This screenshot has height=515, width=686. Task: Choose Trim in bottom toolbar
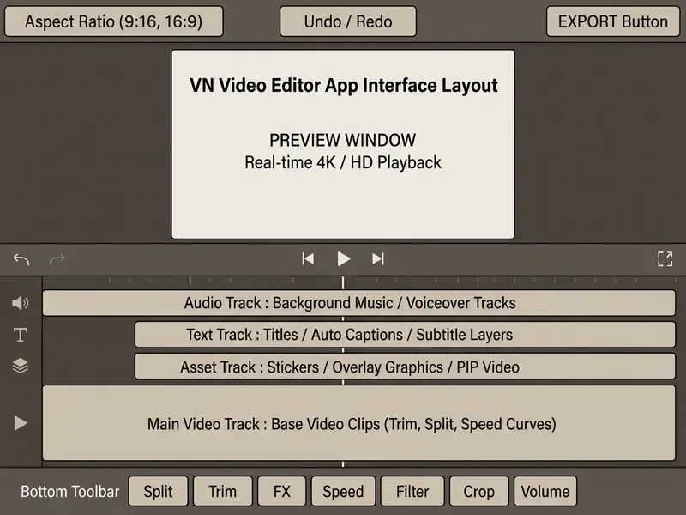[223, 491]
